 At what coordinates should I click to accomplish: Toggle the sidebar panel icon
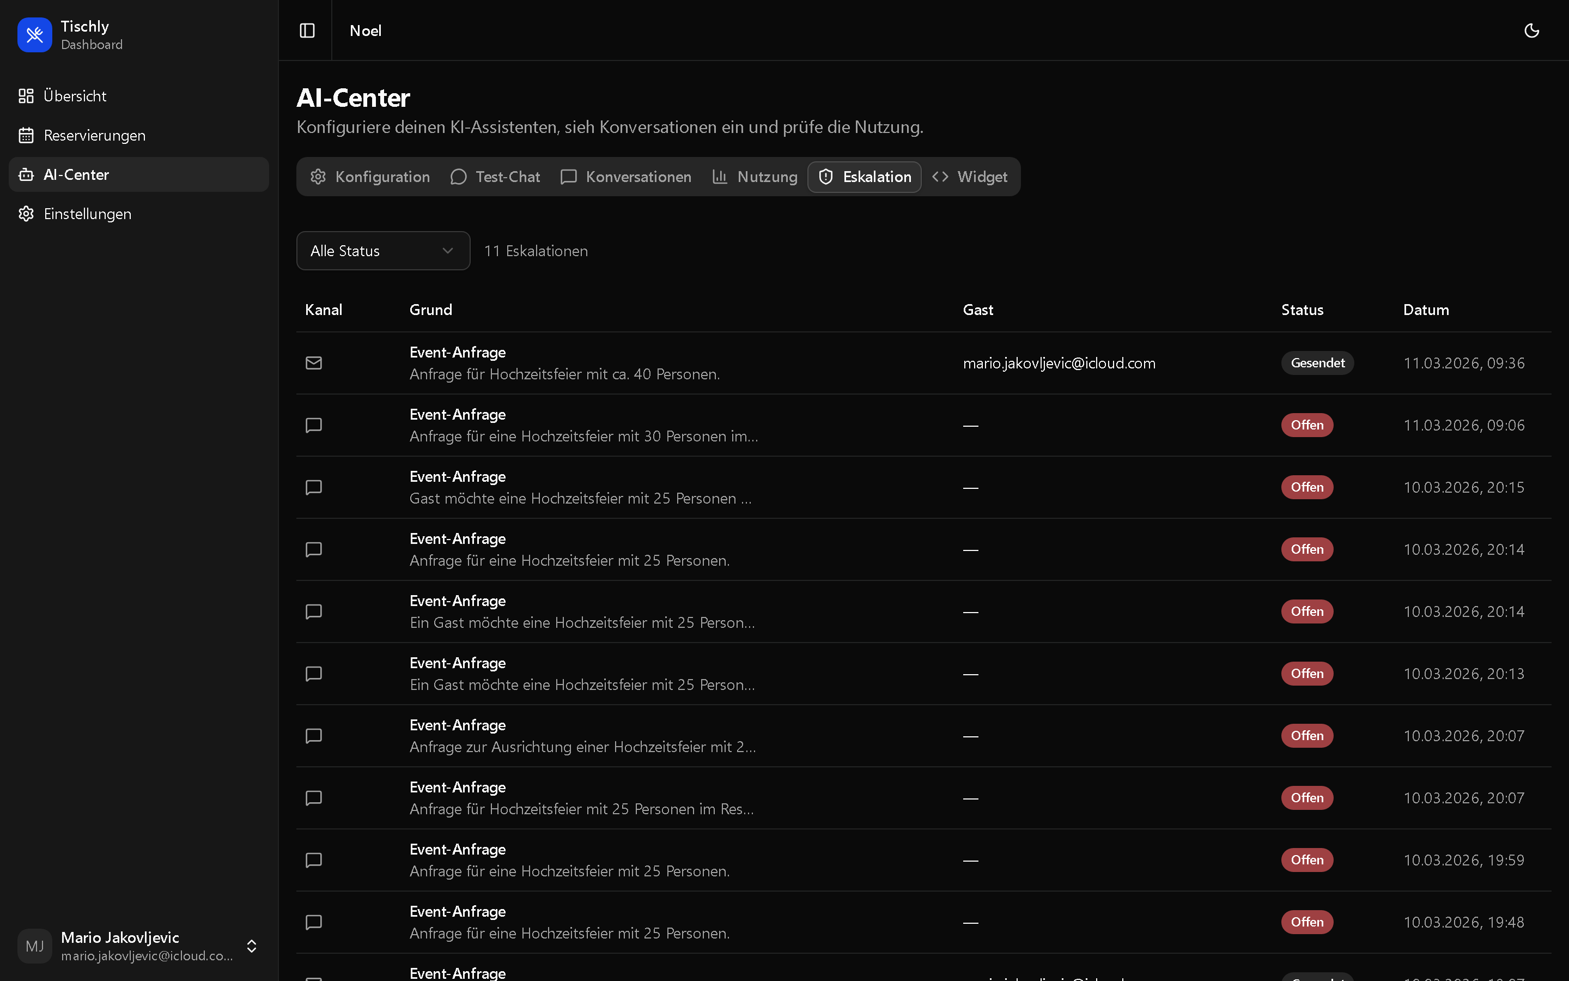[x=307, y=31]
